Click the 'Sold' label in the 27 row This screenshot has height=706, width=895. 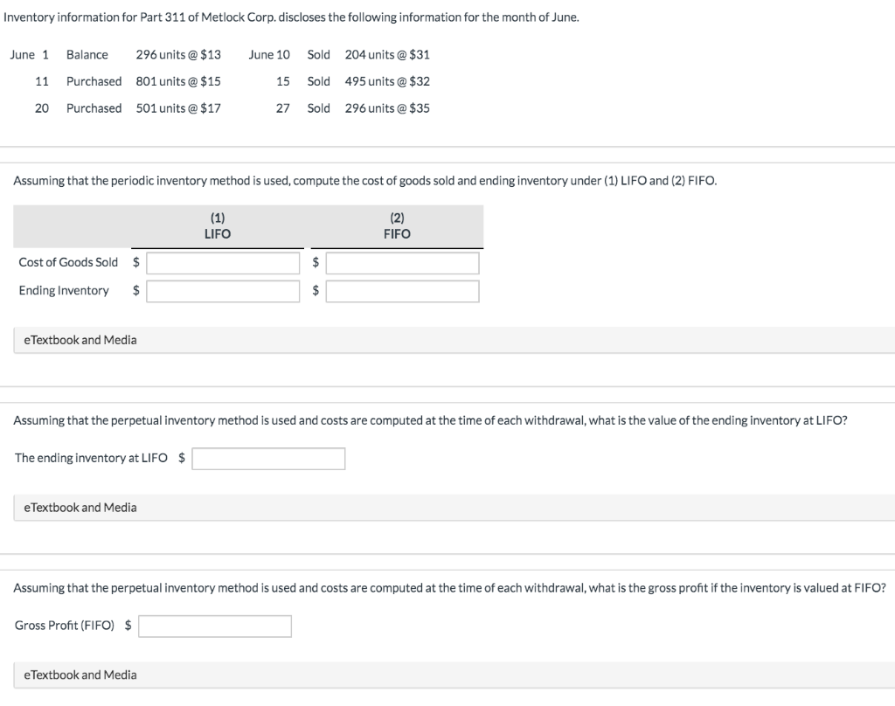(x=318, y=108)
